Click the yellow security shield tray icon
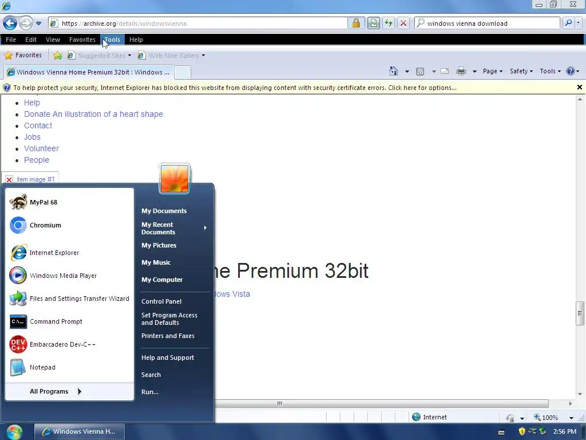 click(x=522, y=431)
